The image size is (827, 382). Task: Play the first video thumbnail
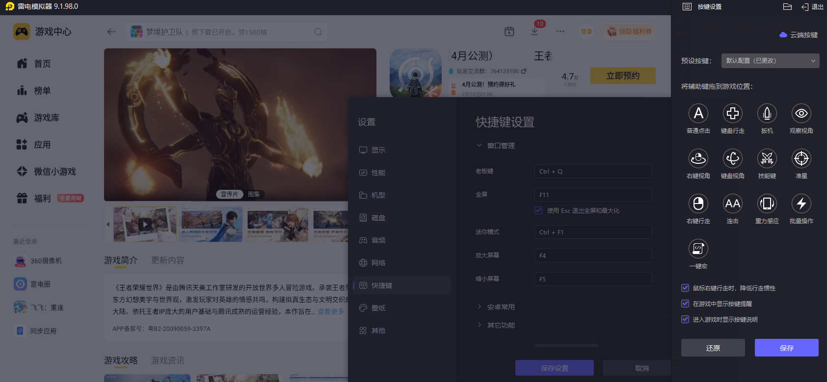click(145, 225)
